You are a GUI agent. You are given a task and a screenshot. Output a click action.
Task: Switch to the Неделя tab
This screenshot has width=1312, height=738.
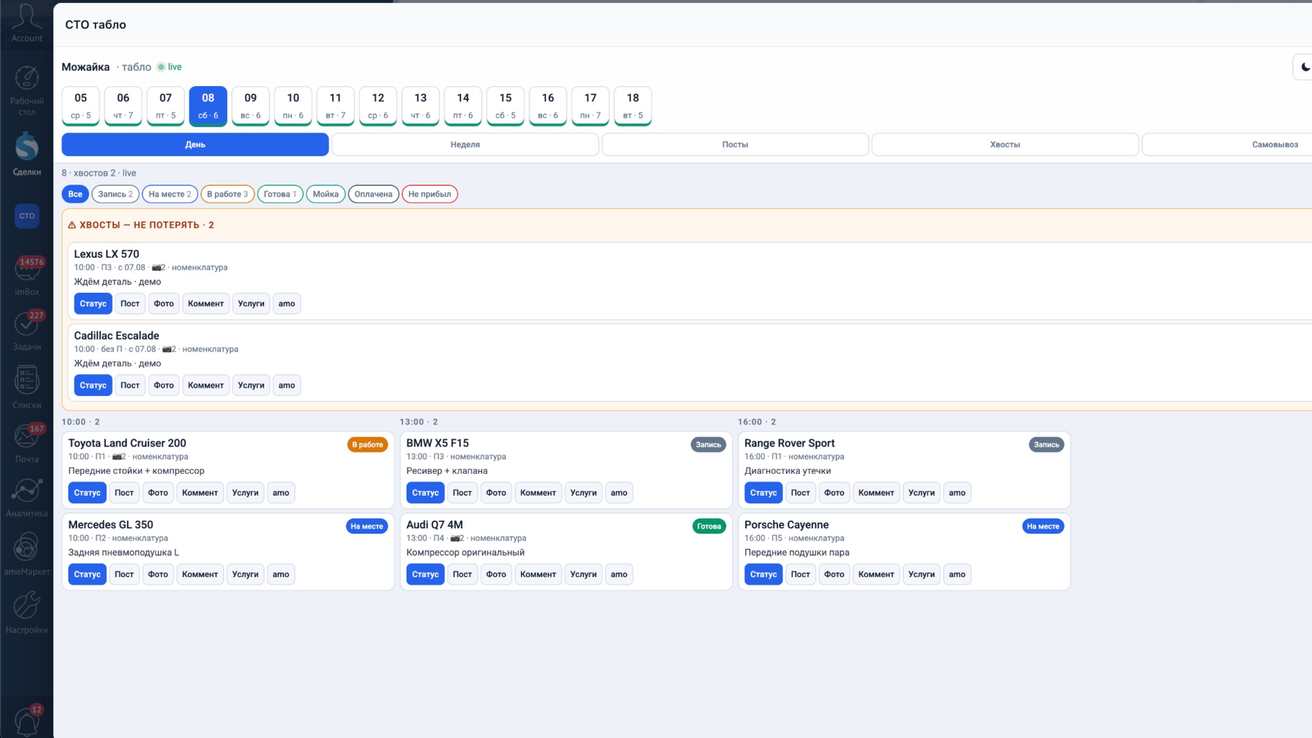465,145
